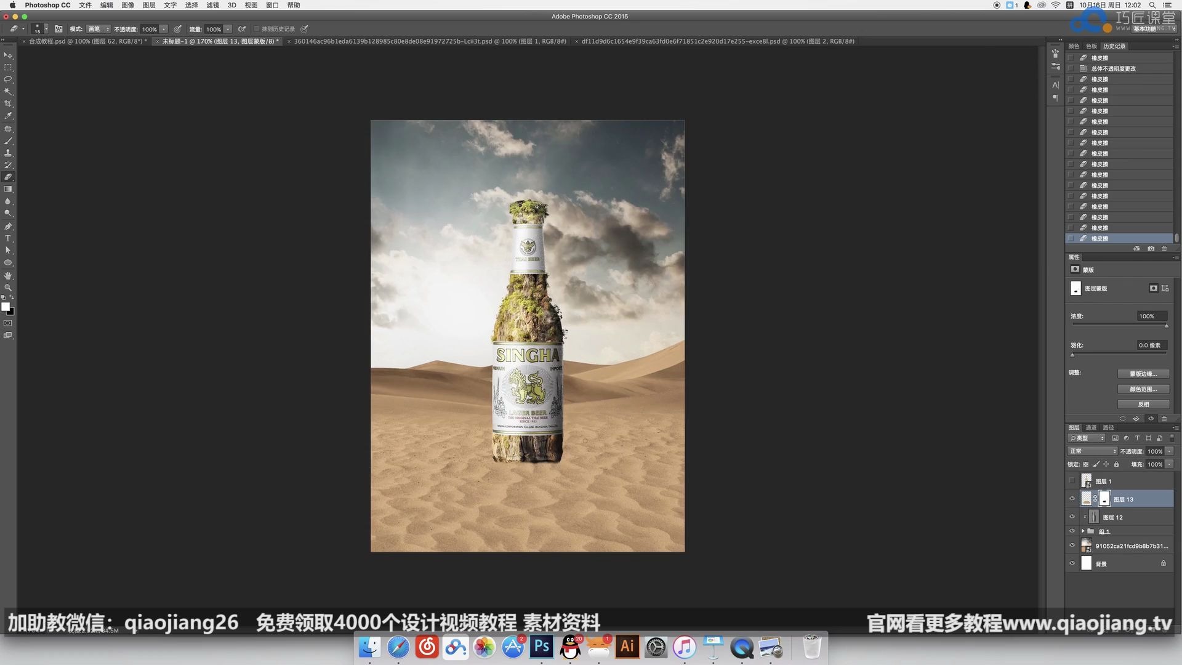Open the 文件 menu

[86, 5]
